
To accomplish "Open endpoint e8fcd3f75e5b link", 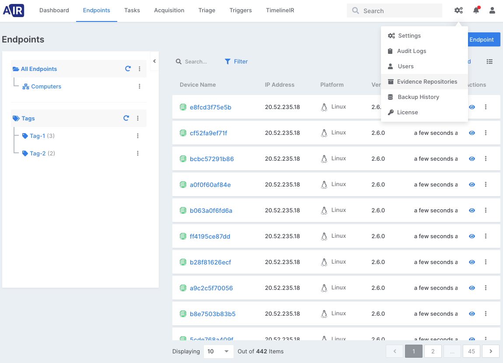I will click(x=210, y=107).
